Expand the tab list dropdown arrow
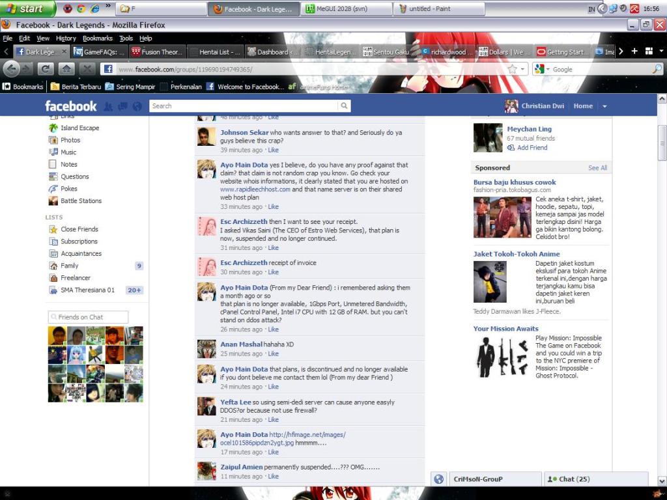This screenshot has width=667, height=500. click(662, 51)
